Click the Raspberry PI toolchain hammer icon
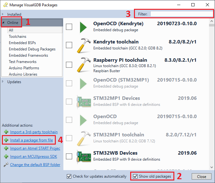The image size is (215, 183). 84,65
